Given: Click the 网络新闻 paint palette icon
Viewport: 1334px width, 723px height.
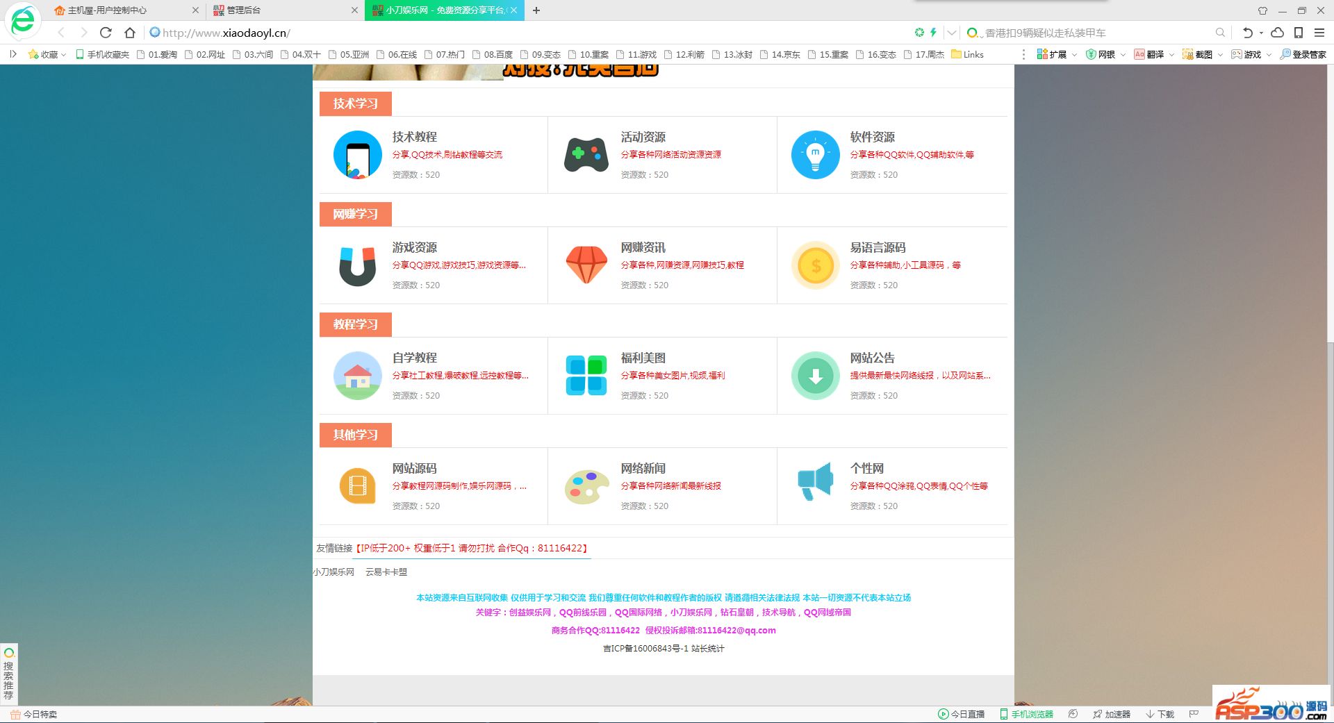Looking at the screenshot, I should click(x=586, y=486).
